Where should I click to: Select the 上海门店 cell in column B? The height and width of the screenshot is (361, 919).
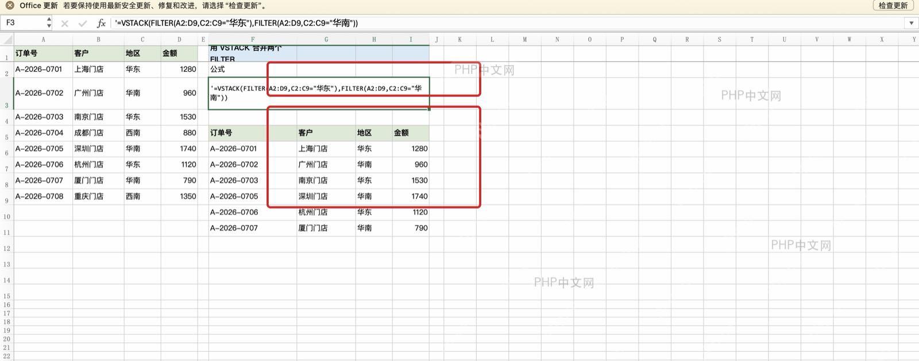(x=98, y=69)
